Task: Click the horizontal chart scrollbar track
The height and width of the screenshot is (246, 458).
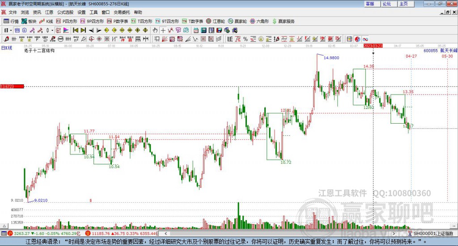Action: pos(280,233)
